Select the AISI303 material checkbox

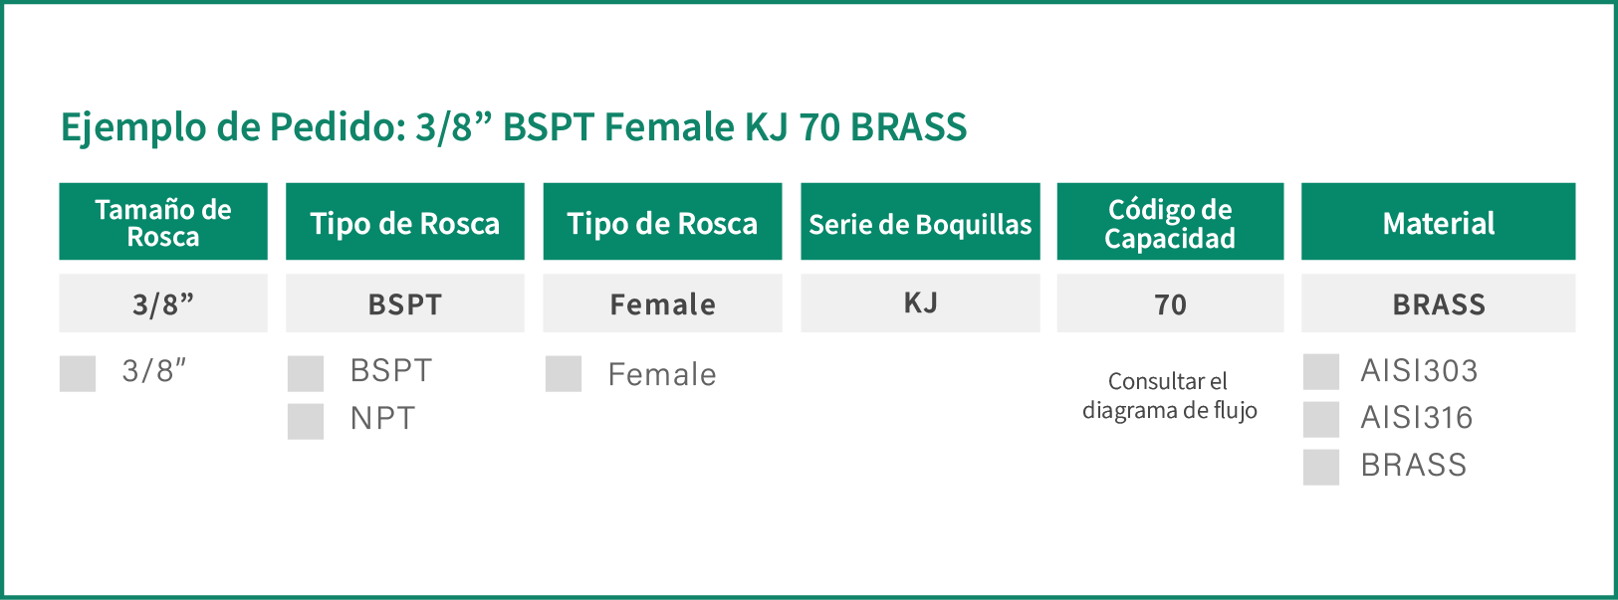(1321, 372)
